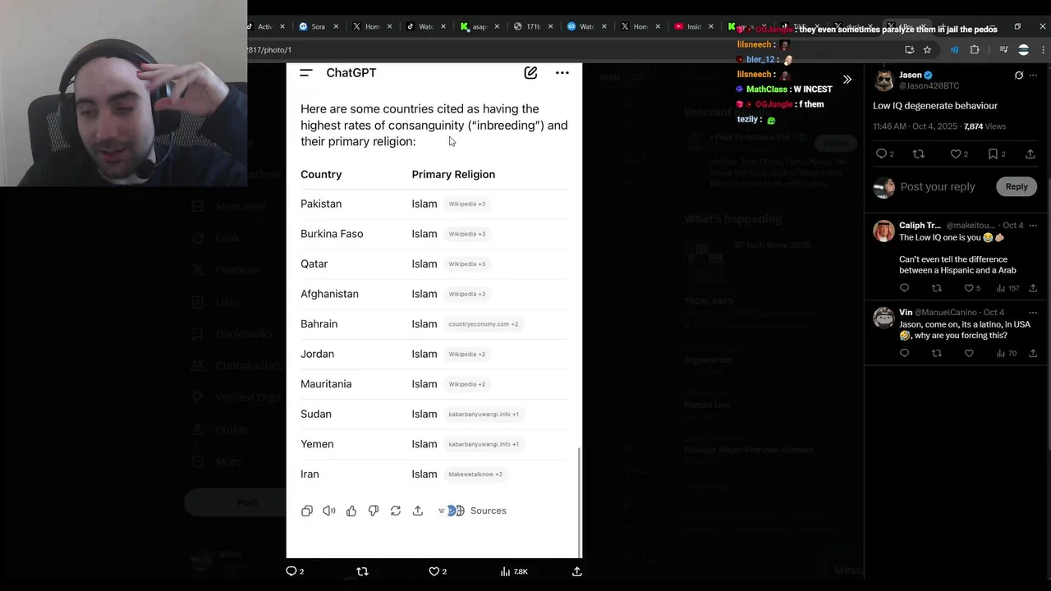Image resolution: width=1051 pixels, height=591 pixels.
Task: Share Jason's post
Action: pyautogui.click(x=1030, y=154)
